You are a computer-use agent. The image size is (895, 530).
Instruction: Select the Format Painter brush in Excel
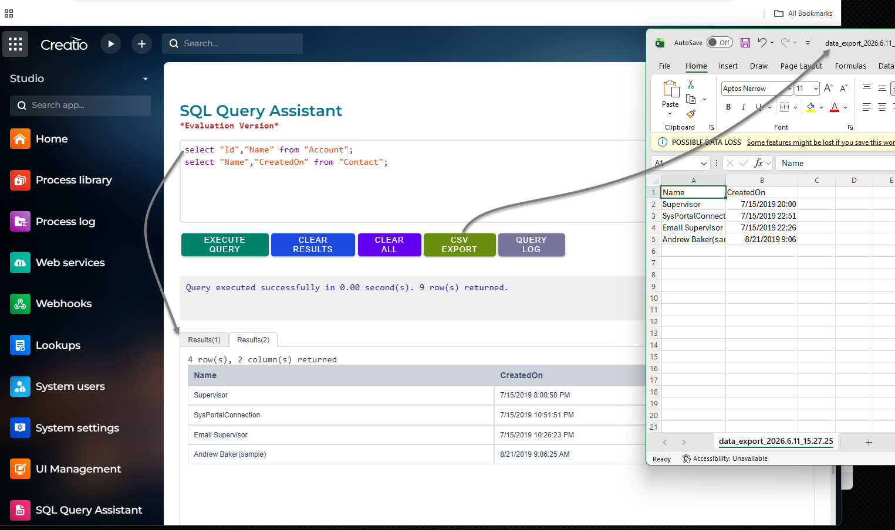tap(691, 114)
